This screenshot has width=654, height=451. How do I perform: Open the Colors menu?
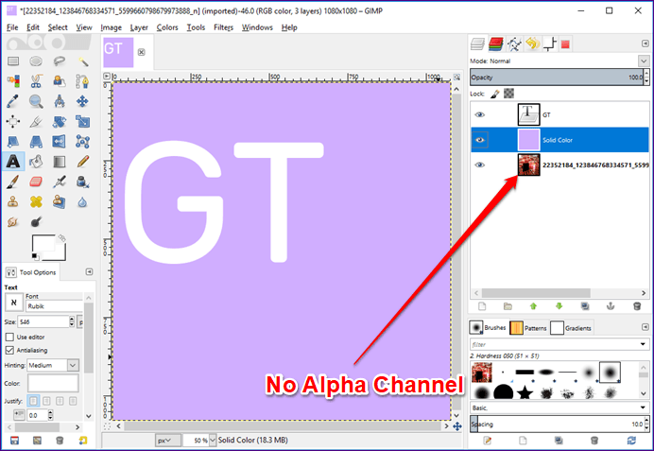(x=167, y=27)
